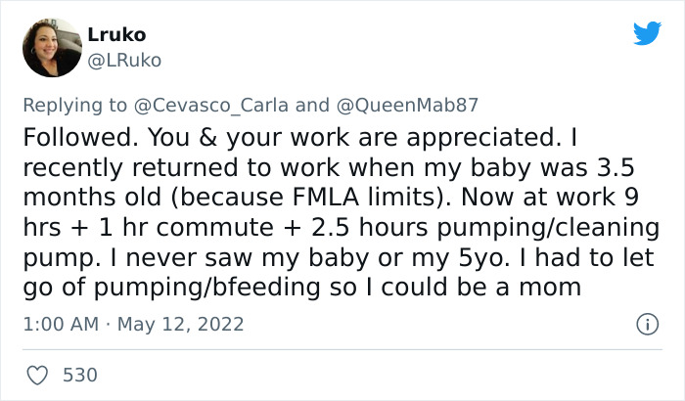
Task: Open the tweet info circle icon
Action: pos(646,323)
